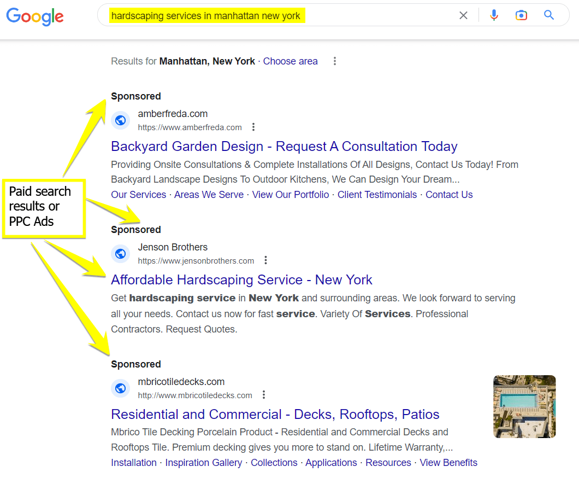Open Residential and Commercial Decks ad title

point(275,415)
